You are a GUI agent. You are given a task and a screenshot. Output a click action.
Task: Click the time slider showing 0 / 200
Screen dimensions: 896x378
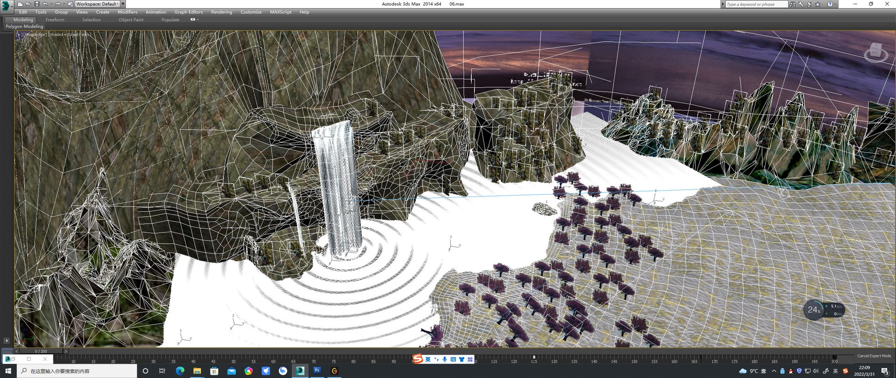coord(41,351)
